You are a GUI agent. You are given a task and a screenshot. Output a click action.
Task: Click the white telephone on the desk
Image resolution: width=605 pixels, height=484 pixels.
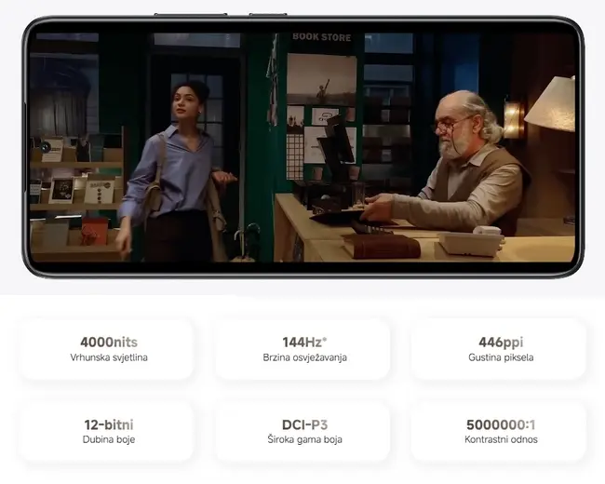[x=471, y=243]
